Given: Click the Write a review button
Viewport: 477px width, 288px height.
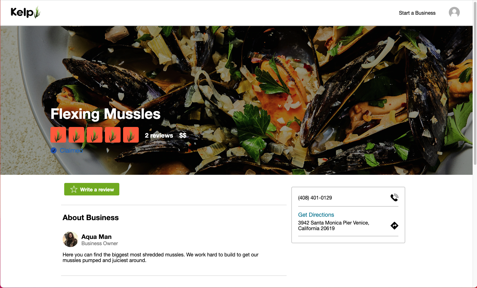Looking at the screenshot, I should coord(92,189).
